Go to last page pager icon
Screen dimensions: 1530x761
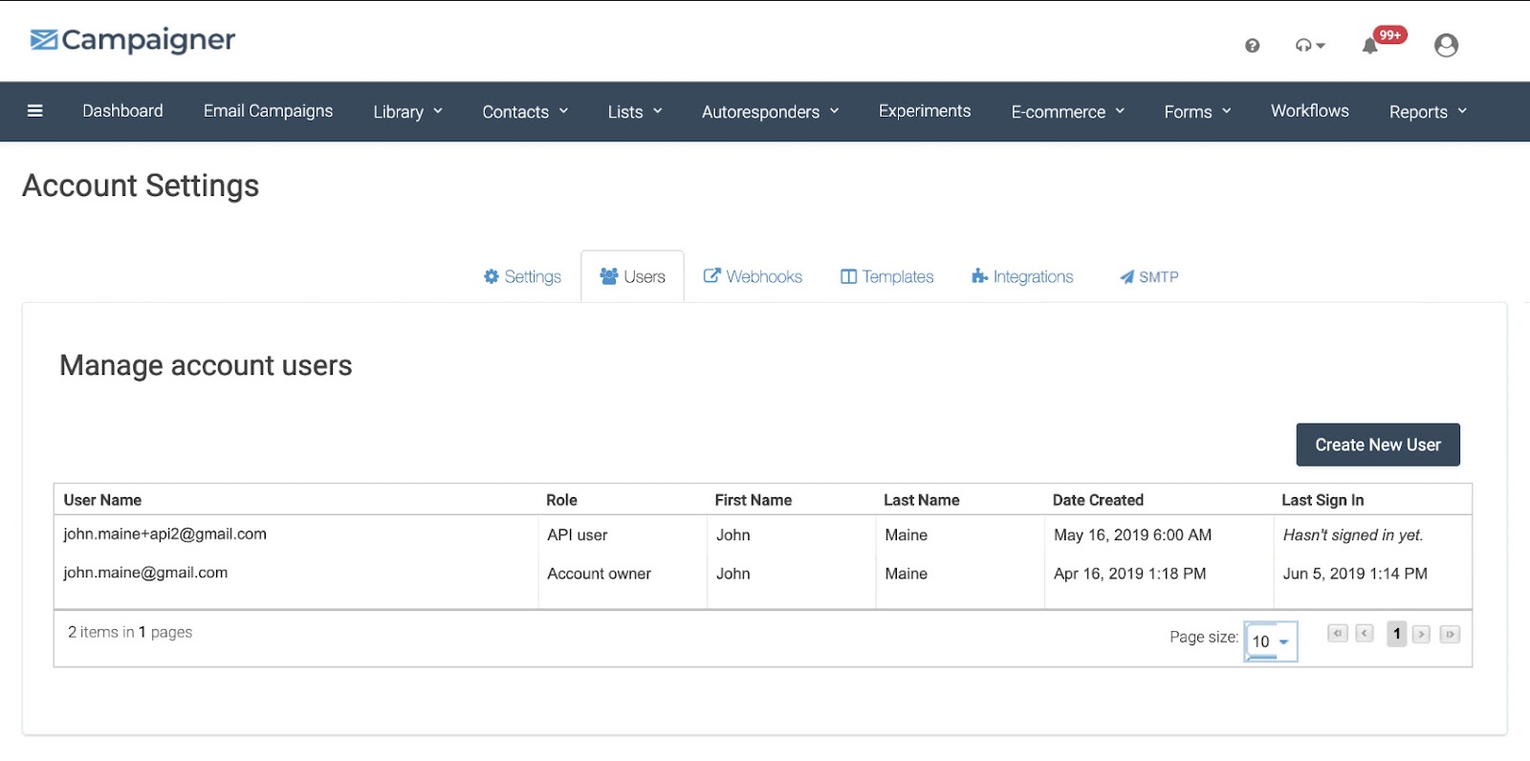[x=1450, y=634]
